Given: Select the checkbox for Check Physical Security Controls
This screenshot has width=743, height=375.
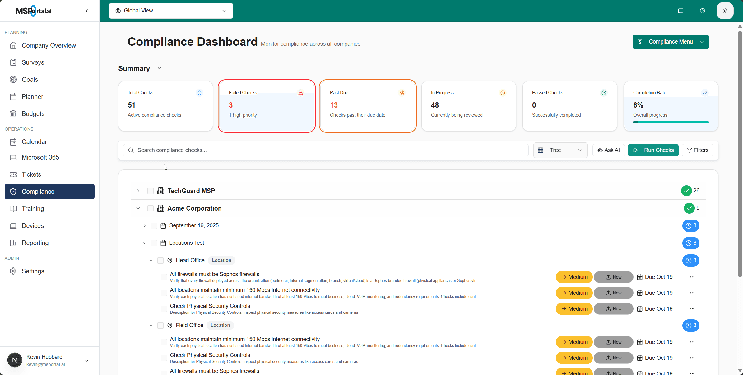Looking at the screenshot, I should point(164,309).
